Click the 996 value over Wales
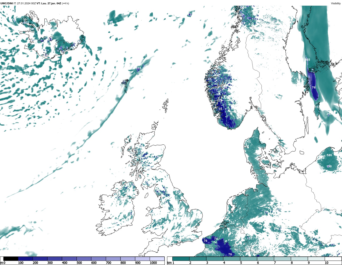 tap(159, 221)
